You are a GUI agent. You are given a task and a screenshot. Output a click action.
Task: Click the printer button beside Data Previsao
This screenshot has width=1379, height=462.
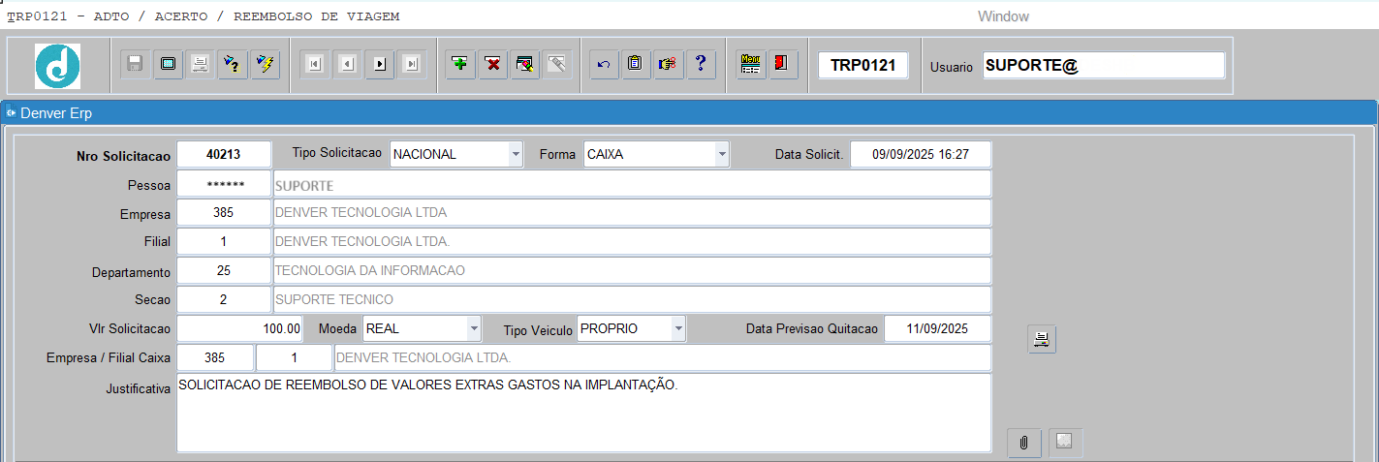pos(1042,339)
